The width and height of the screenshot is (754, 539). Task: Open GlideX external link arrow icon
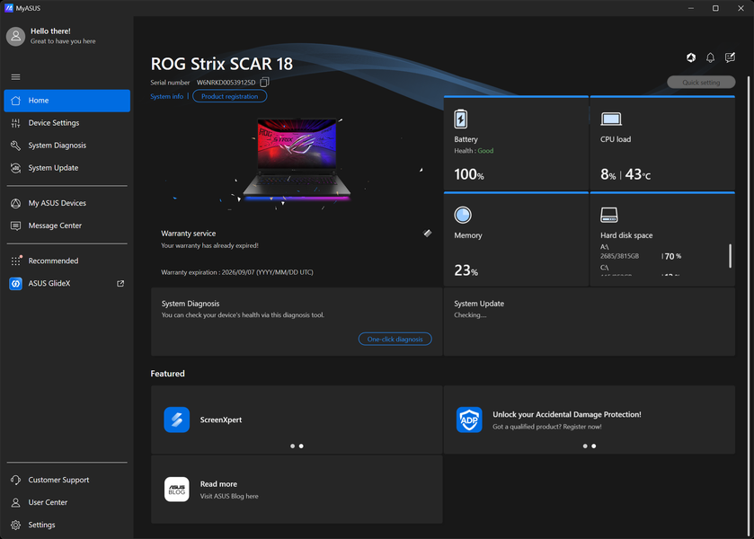tap(120, 283)
